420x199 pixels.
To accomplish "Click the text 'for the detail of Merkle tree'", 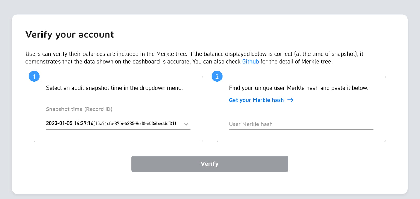I will click(x=296, y=62).
